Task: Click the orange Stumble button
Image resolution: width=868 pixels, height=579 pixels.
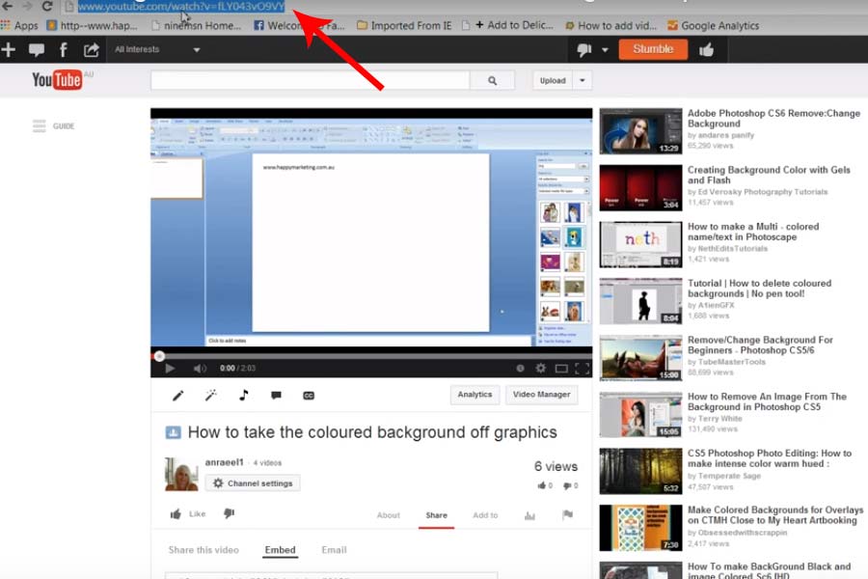Action: (653, 49)
